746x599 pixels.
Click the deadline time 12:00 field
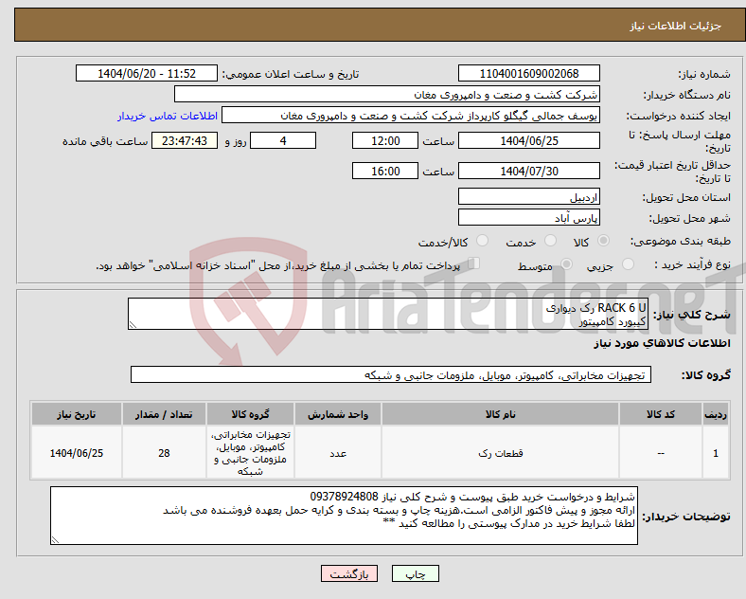coord(385,140)
